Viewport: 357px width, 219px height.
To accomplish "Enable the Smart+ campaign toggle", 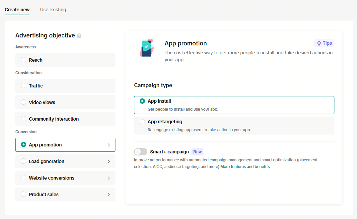I will coord(140,152).
